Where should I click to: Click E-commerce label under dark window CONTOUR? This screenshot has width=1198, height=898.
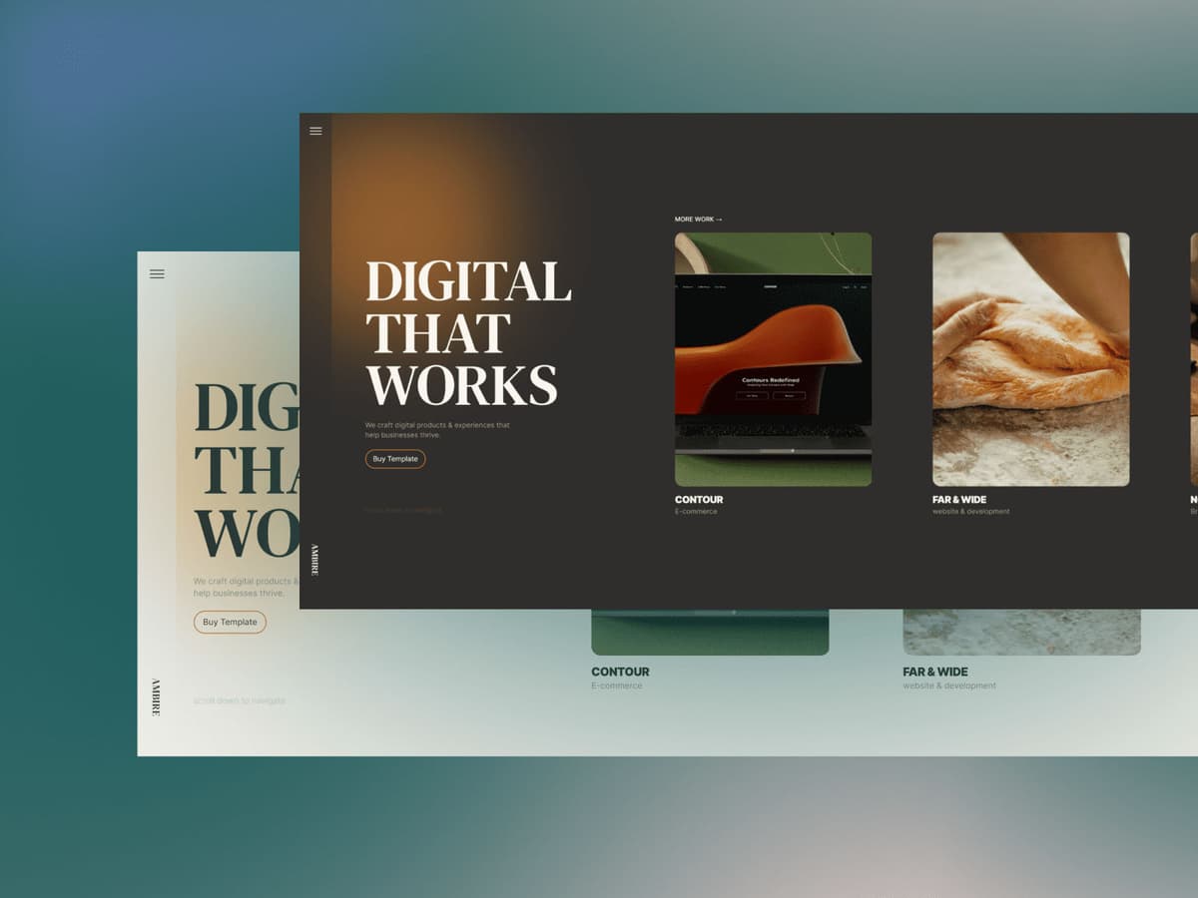tap(696, 512)
